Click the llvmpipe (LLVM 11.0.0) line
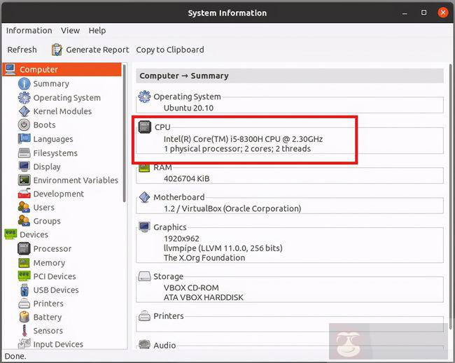This screenshot has height=363, width=455. click(x=223, y=248)
